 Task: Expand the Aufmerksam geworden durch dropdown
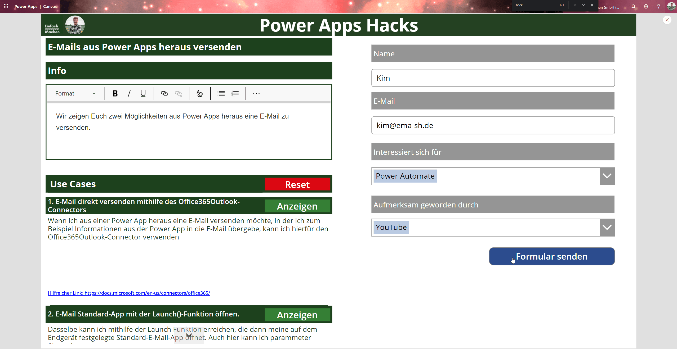[x=607, y=227]
